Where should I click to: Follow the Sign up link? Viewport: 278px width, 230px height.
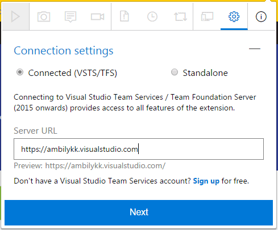[206, 181]
